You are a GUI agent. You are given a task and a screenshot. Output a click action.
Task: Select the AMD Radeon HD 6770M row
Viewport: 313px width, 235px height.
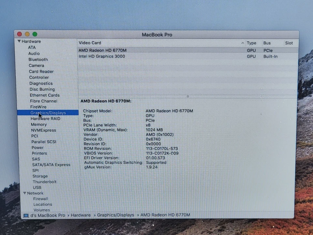coord(102,50)
